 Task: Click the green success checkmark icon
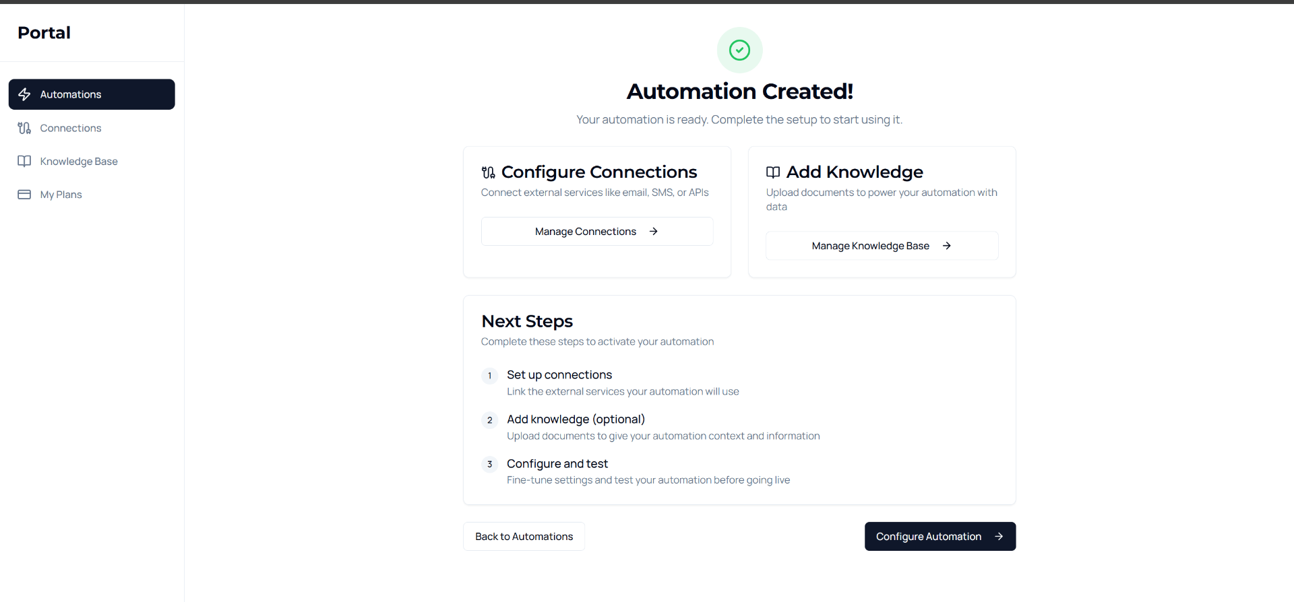(739, 50)
